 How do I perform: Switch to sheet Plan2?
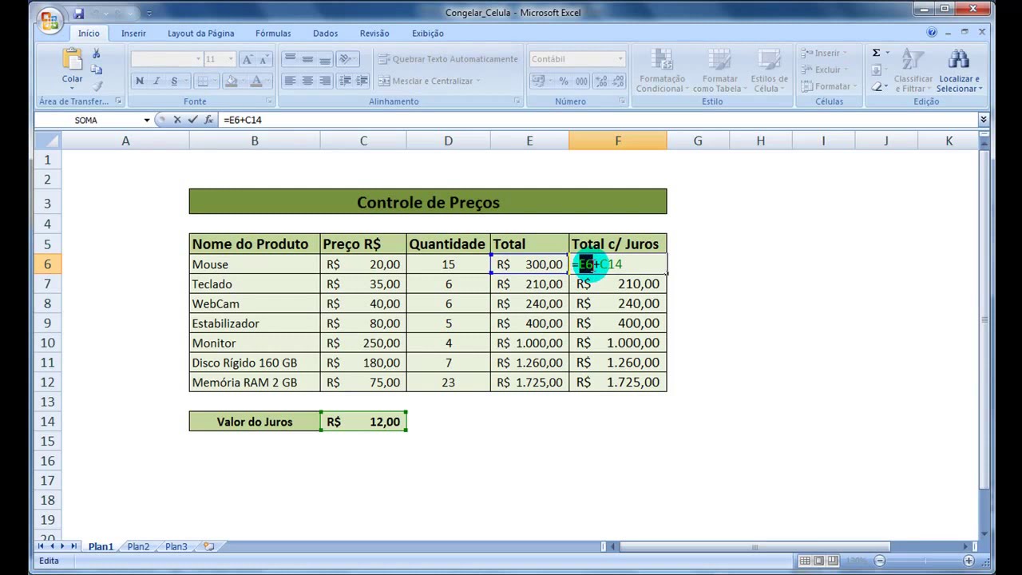tap(138, 547)
